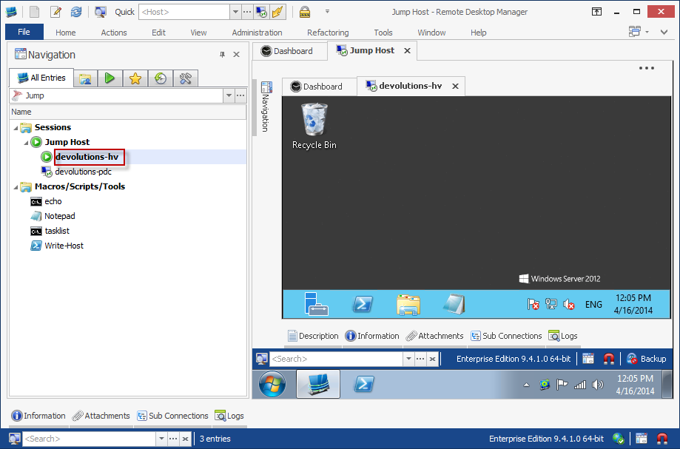Screen dimensions: 680x449
Task: Click the ellipsis beside Jump data source
Action: (240, 95)
